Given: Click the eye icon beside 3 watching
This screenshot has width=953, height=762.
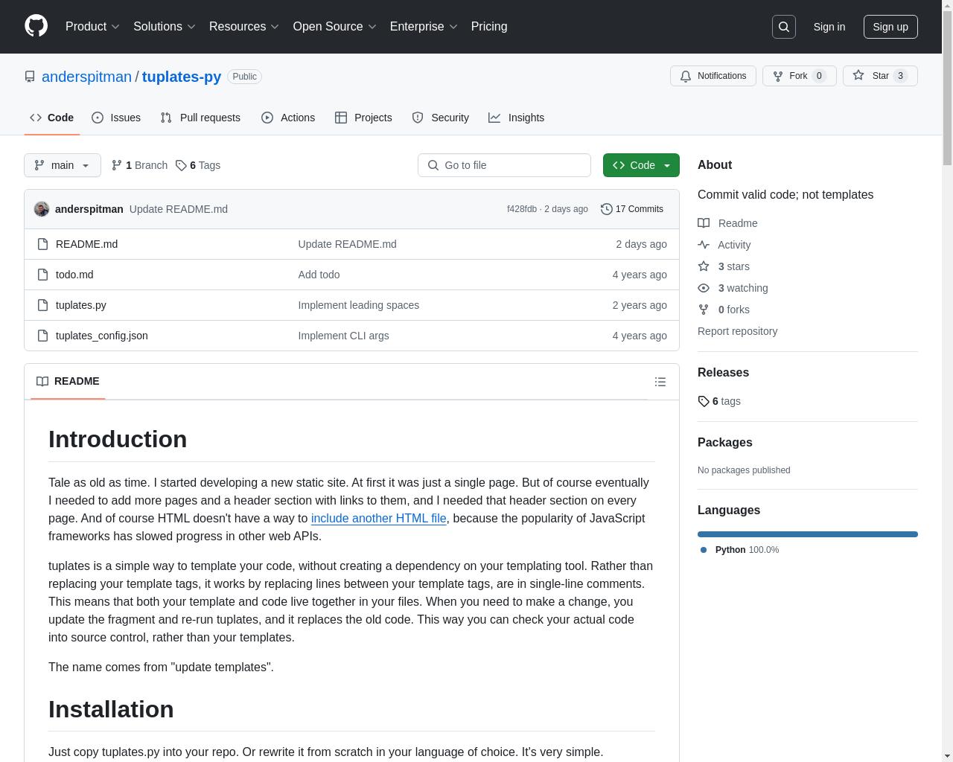Looking at the screenshot, I should tap(704, 288).
